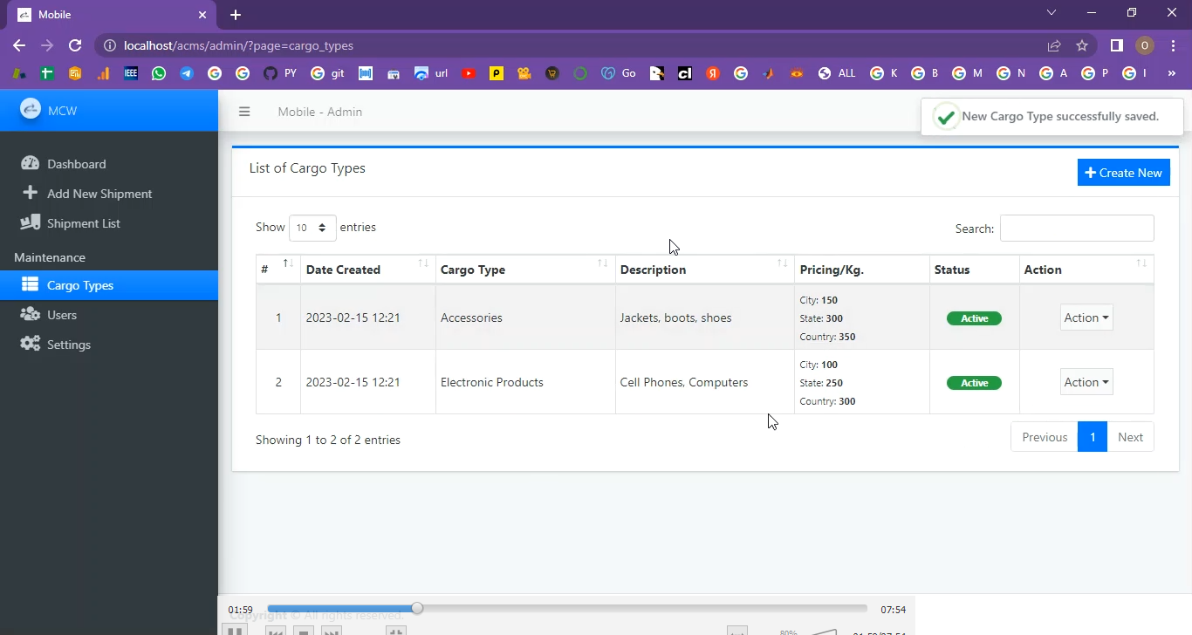Open the Shipment List truck icon
This screenshot has height=635, width=1192.
coord(31,222)
